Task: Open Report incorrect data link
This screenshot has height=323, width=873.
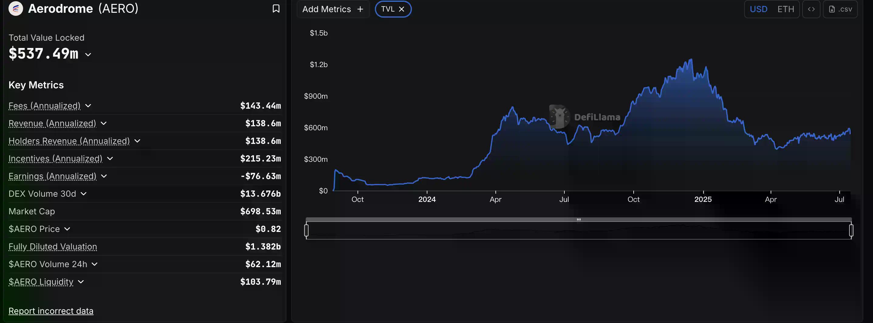Action: click(x=51, y=311)
